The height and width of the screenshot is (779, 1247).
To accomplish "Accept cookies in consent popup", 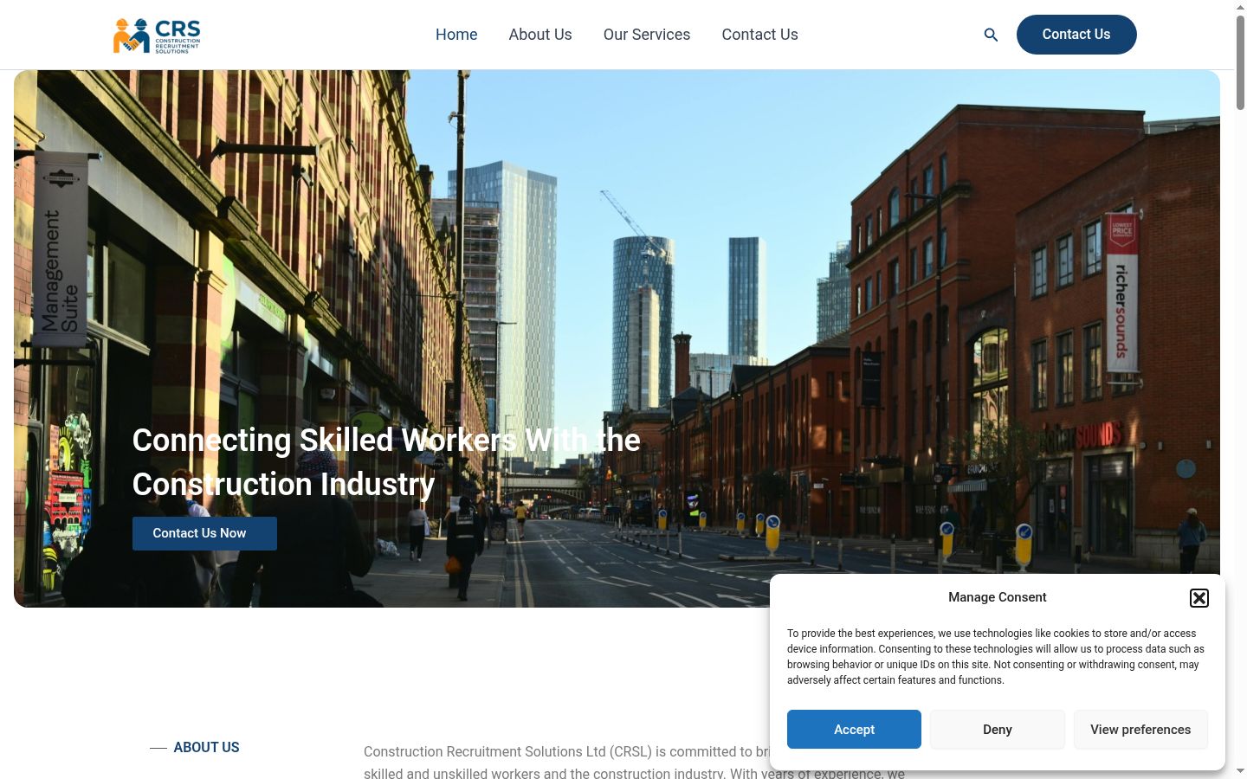I will tap(854, 730).
